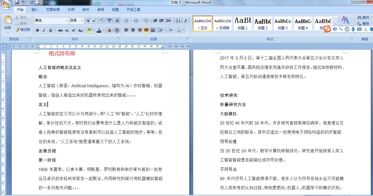Open the Page Layout (页面布局) tab

[53, 9]
